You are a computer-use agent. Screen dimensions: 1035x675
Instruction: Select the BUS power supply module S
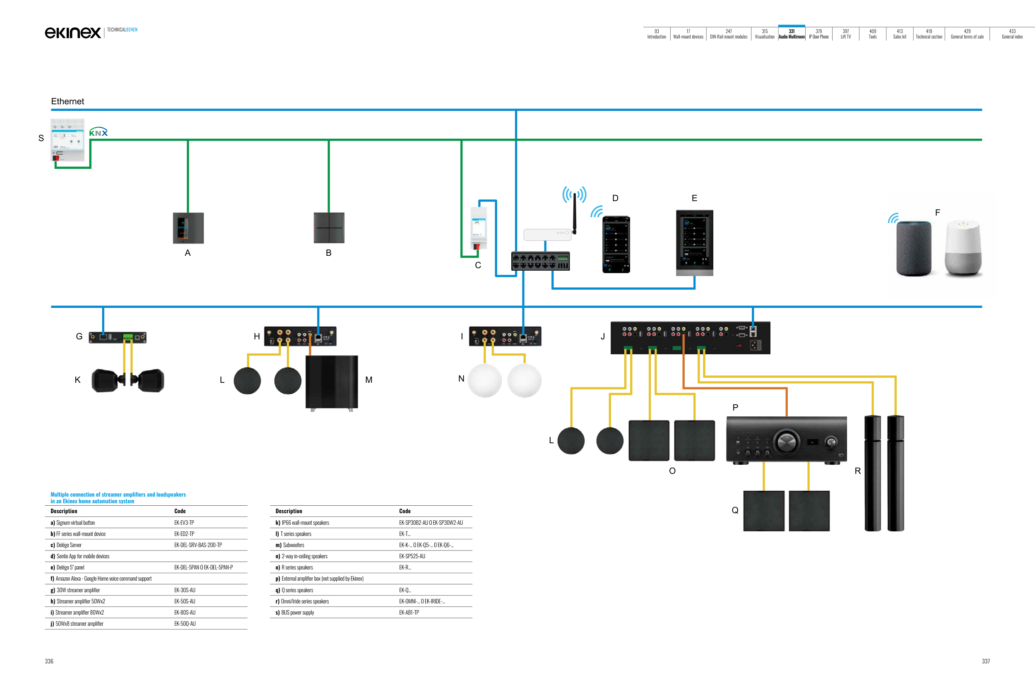point(68,140)
